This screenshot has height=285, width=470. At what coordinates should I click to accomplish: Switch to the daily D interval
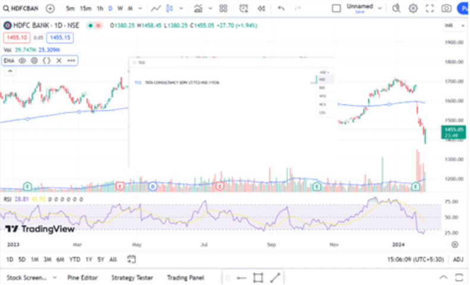click(111, 8)
